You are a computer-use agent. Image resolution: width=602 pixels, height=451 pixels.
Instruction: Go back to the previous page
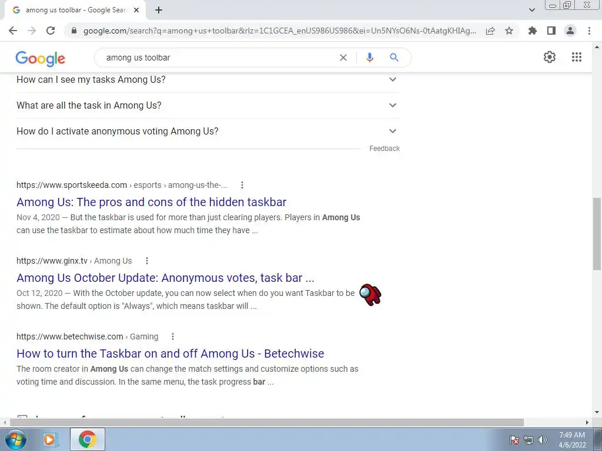(13, 31)
